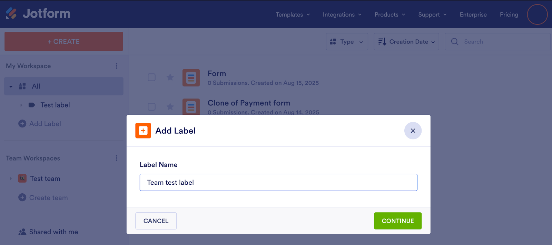552x245 pixels.
Task: Open the Integrations menu
Action: pos(342,14)
